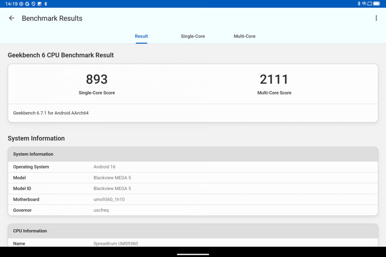Switch to the Single-Core tab
This screenshot has height=257, width=386.
pos(193,36)
